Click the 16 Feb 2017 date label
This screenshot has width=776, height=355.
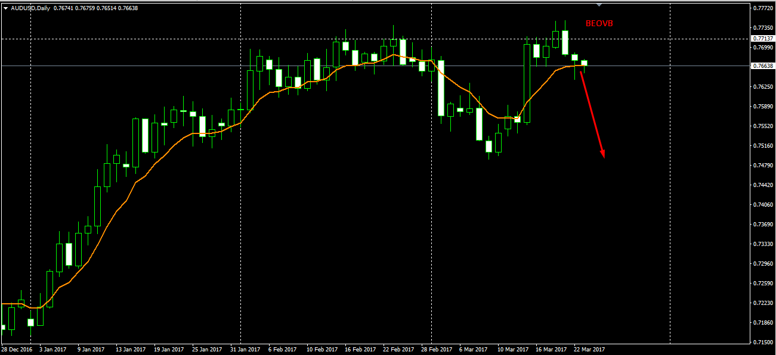(x=360, y=350)
